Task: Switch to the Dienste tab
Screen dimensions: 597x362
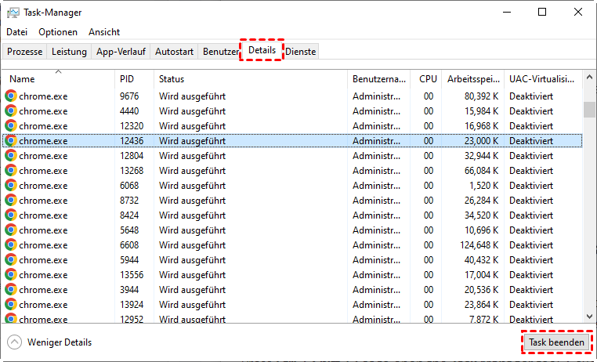Action: pos(300,52)
